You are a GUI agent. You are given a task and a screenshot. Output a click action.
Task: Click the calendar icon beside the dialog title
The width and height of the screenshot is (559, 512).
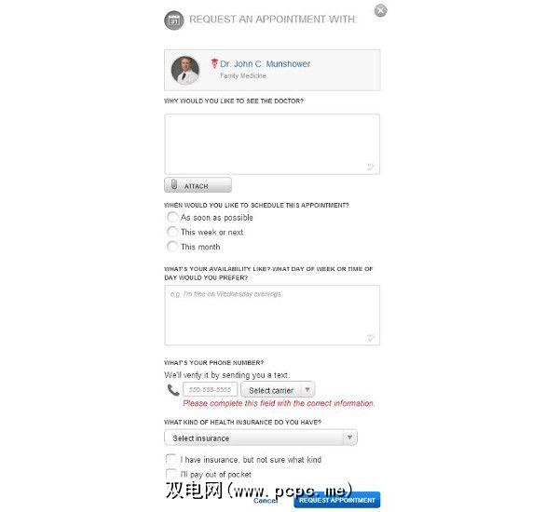[x=173, y=20]
